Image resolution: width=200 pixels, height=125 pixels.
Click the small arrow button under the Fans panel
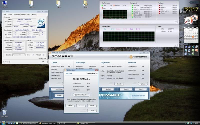coord(176,45)
